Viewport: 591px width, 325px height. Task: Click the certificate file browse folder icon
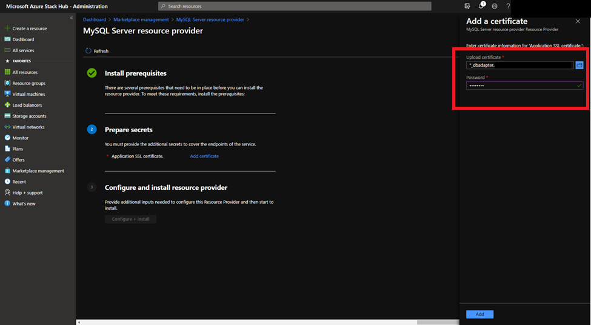[x=579, y=65]
